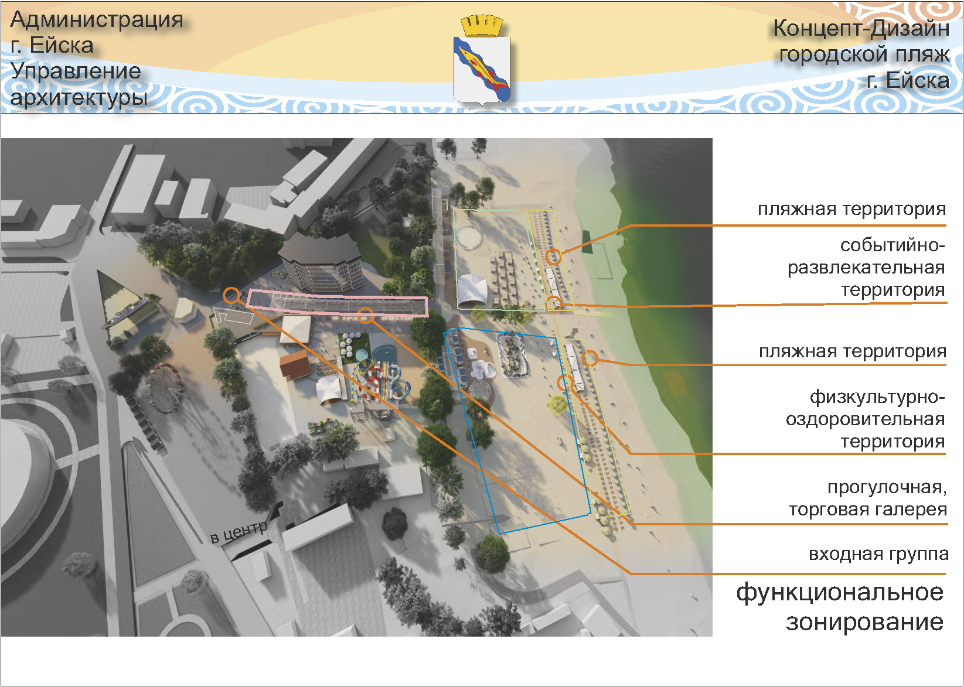The width and height of the screenshot is (964, 687).
Task: Click the 'Концепт-Дизайн городской пляж' heading
Action: pyautogui.click(x=861, y=41)
